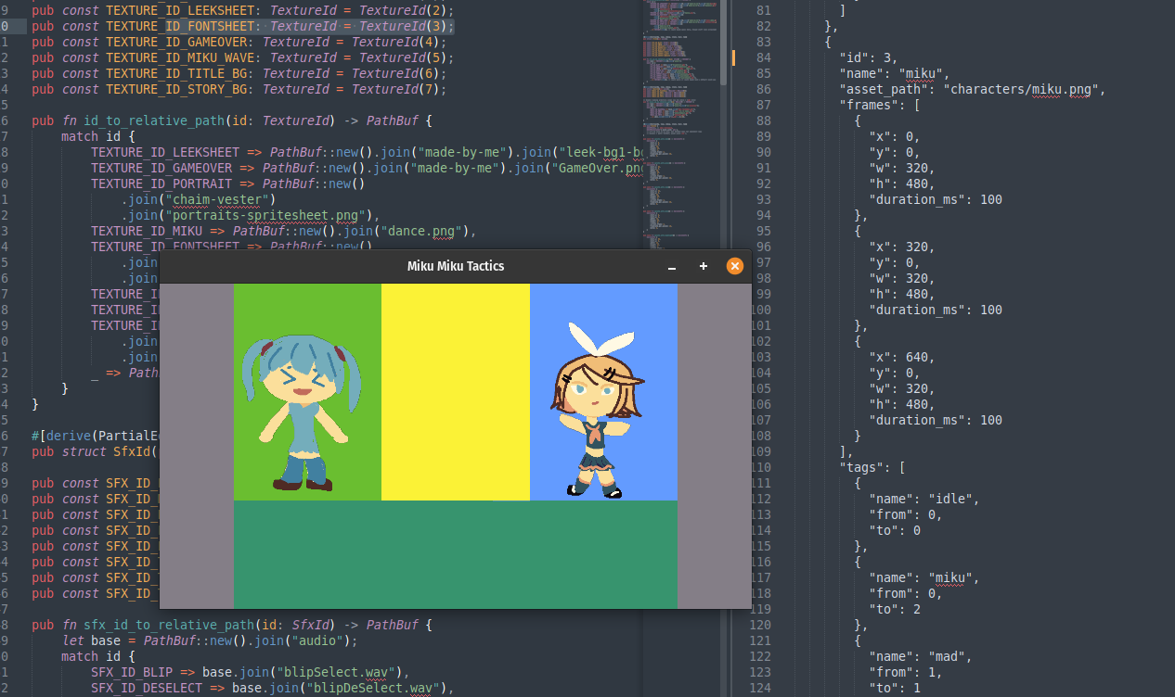The height and width of the screenshot is (697, 1175).
Task: Click the Miku Miku Tactics title bar
Action: (x=456, y=266)
